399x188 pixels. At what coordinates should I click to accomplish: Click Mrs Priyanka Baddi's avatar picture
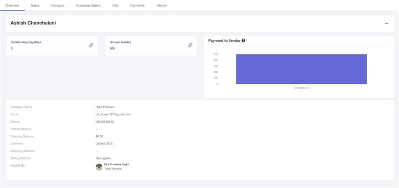pos(99,167)
